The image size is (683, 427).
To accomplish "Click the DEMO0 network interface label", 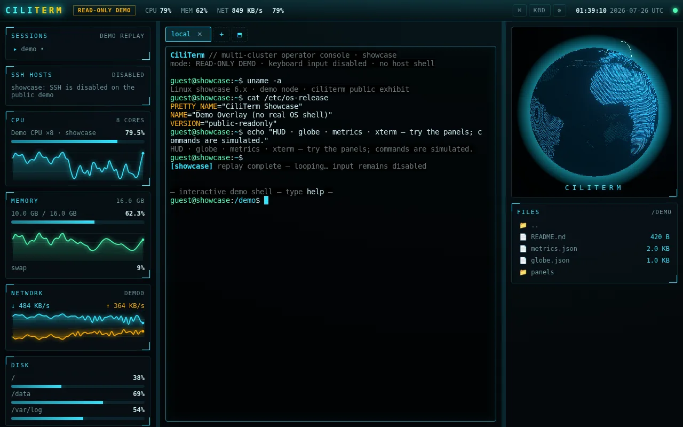I will 134,293.
